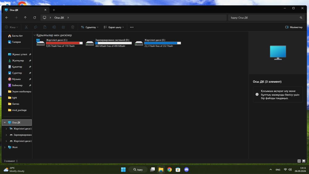Add a new tab with plus button
309x174 pixels.
(x=54, y=10)
